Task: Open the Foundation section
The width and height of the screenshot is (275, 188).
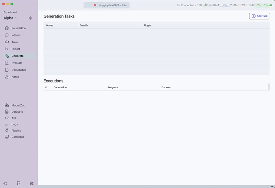Action: pyautogui.click(x=19, y=28)
